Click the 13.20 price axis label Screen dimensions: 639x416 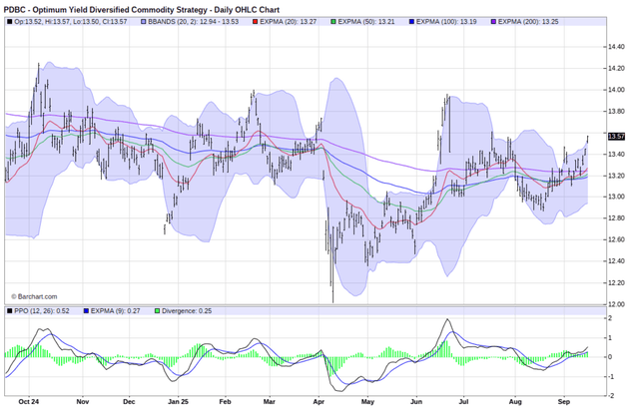(x=616, y=176)
